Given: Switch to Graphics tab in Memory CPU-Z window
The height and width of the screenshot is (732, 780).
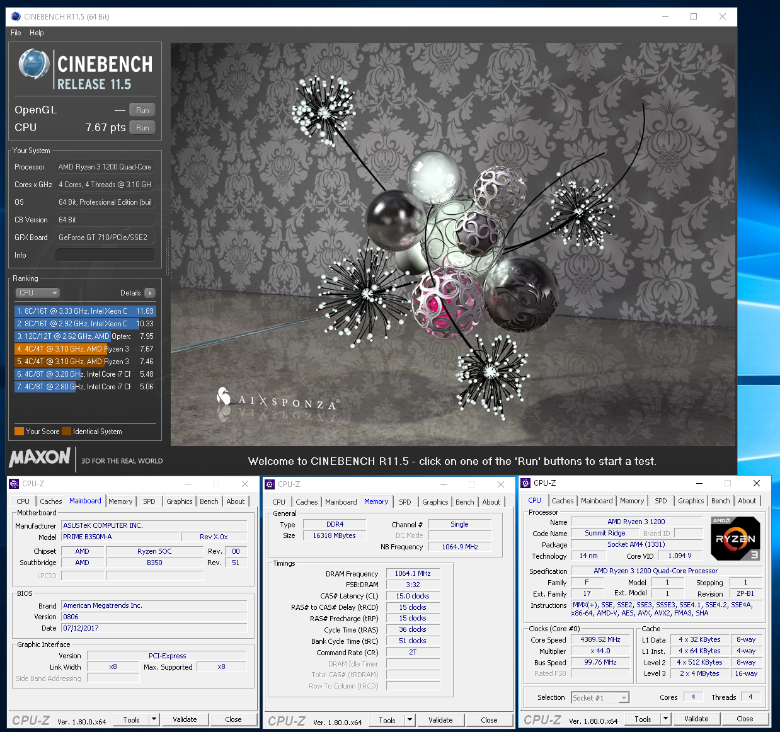Looking at the screenshot, I should point(435,502).
